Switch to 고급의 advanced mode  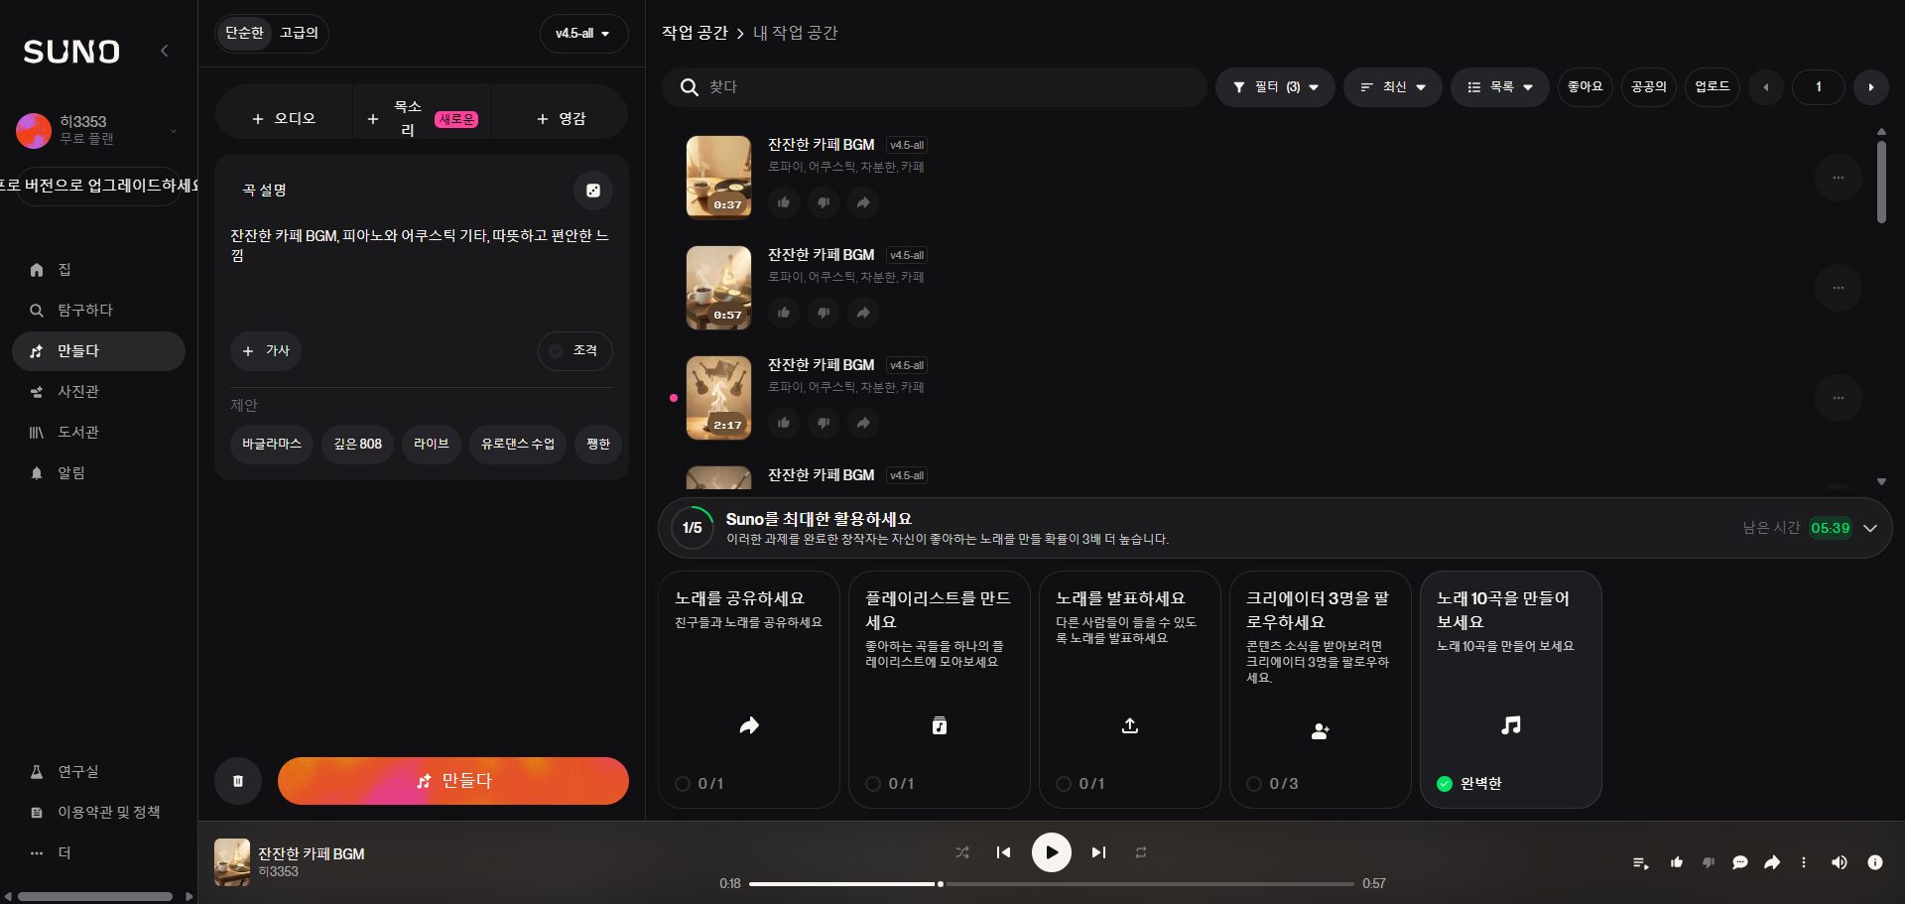click(299, 33)
